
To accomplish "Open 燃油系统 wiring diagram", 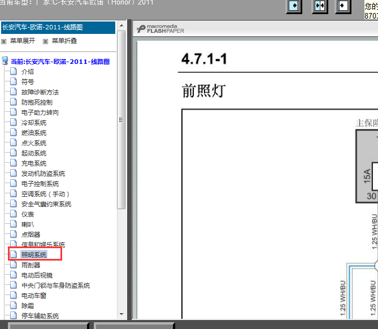I will click(x=34, y=133).
